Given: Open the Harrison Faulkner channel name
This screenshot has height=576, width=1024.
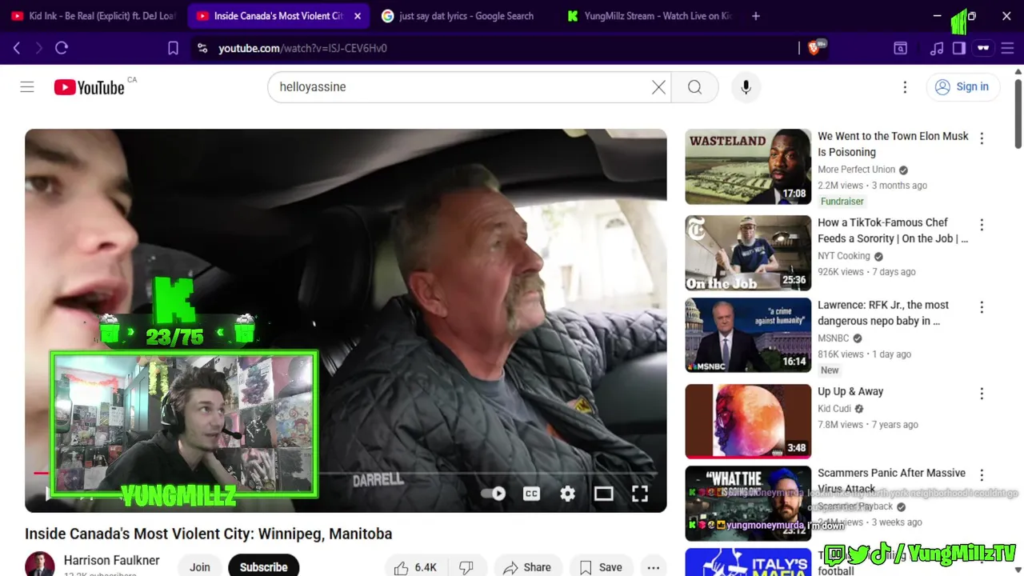Looking at the screenshot, I should click(x=112, y=560).
